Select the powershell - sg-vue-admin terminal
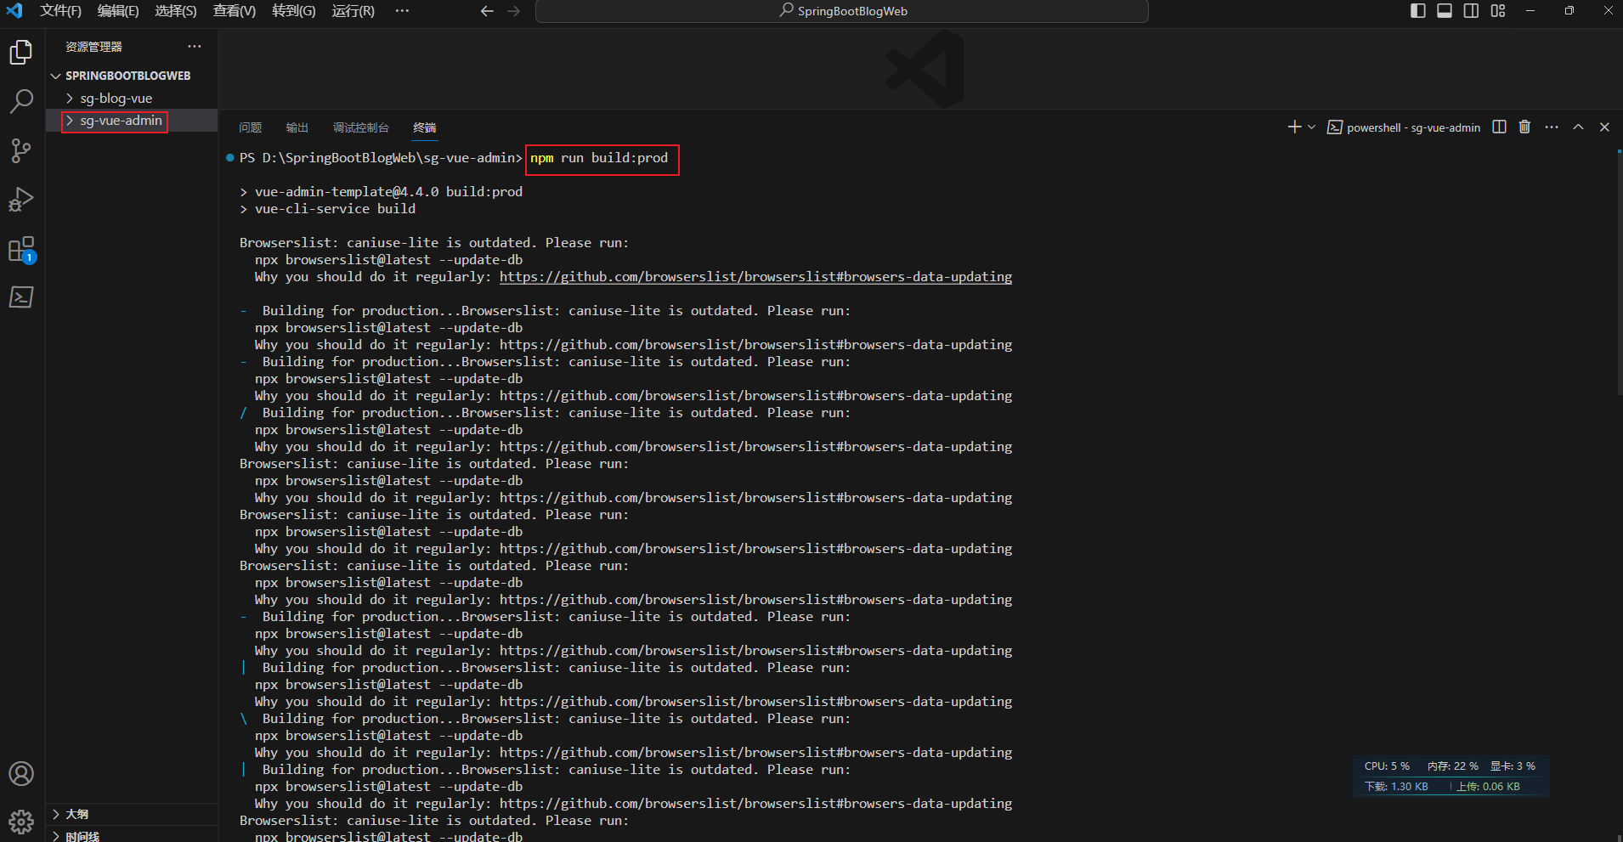The width and height of the screenshot is (1623, 842). (1404, 127)
